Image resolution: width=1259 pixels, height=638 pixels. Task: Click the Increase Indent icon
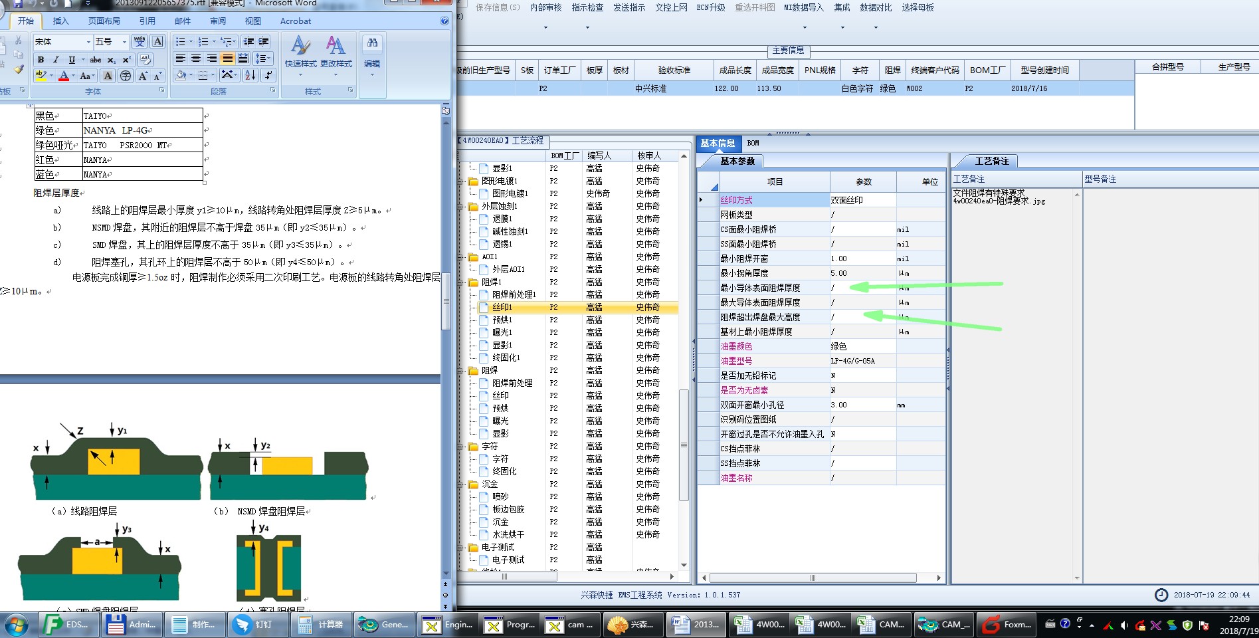point(264,42)
